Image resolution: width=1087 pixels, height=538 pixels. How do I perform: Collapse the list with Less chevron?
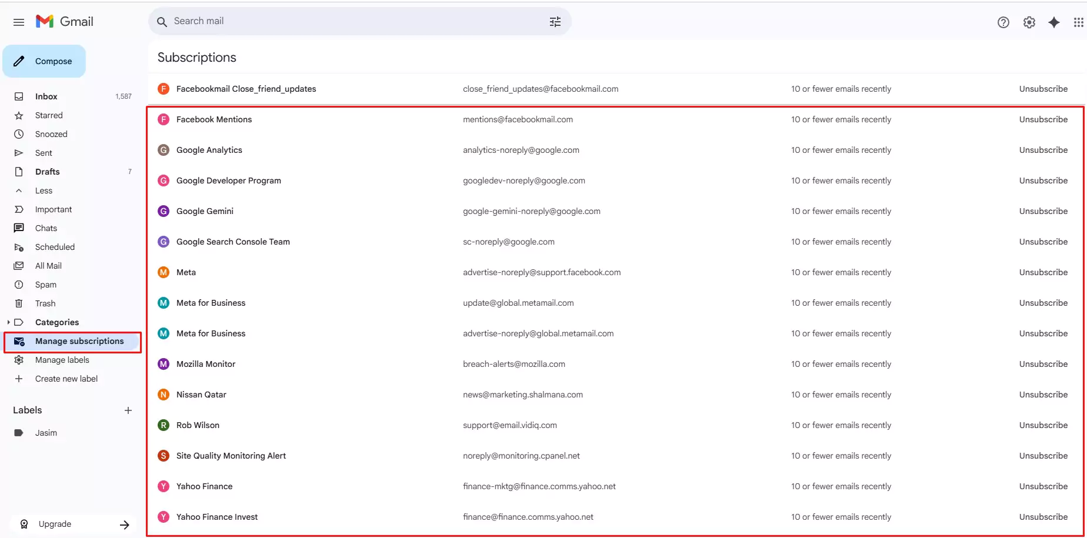coord(19,191)
